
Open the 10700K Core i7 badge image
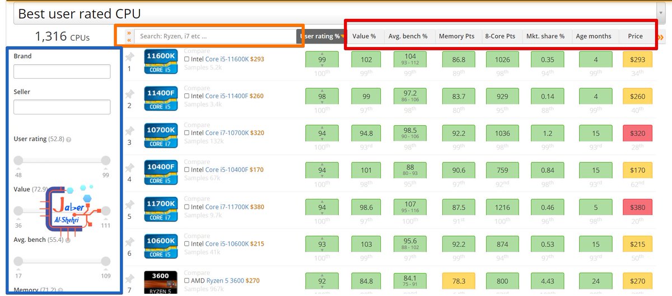[x=161, y=136]
